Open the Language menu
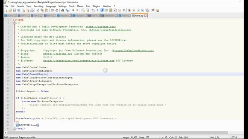The image size is (248, 139). 51,6
